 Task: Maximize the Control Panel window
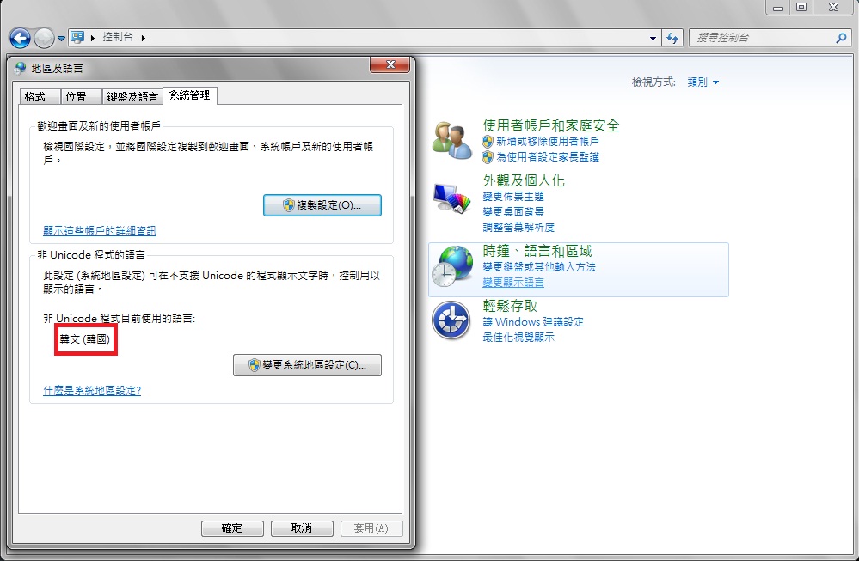(801, 7)
